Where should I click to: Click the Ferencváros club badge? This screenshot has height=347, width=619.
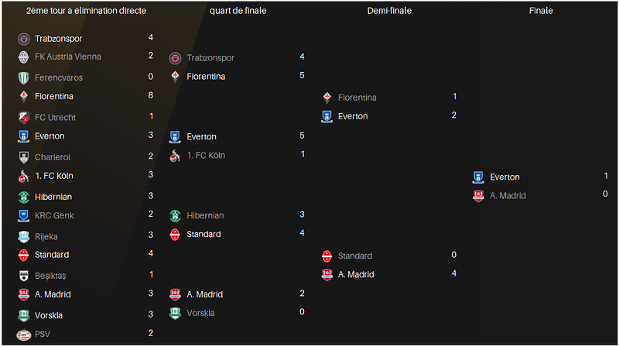(23, 77)
